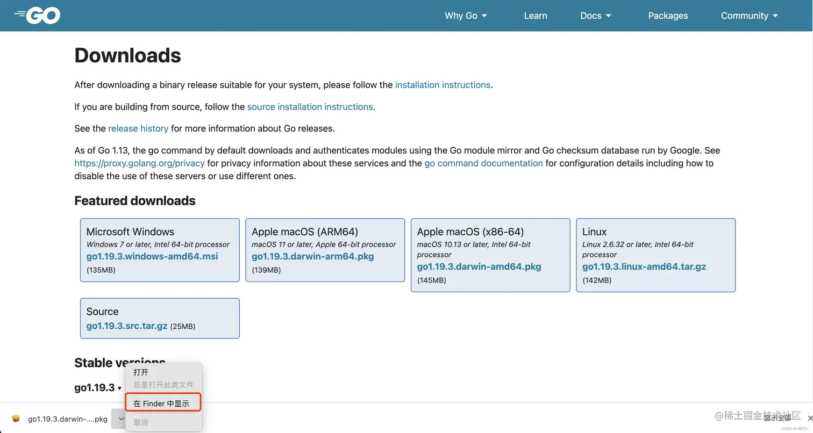Click the Featured downloads heading

click(x=135, y=201)
